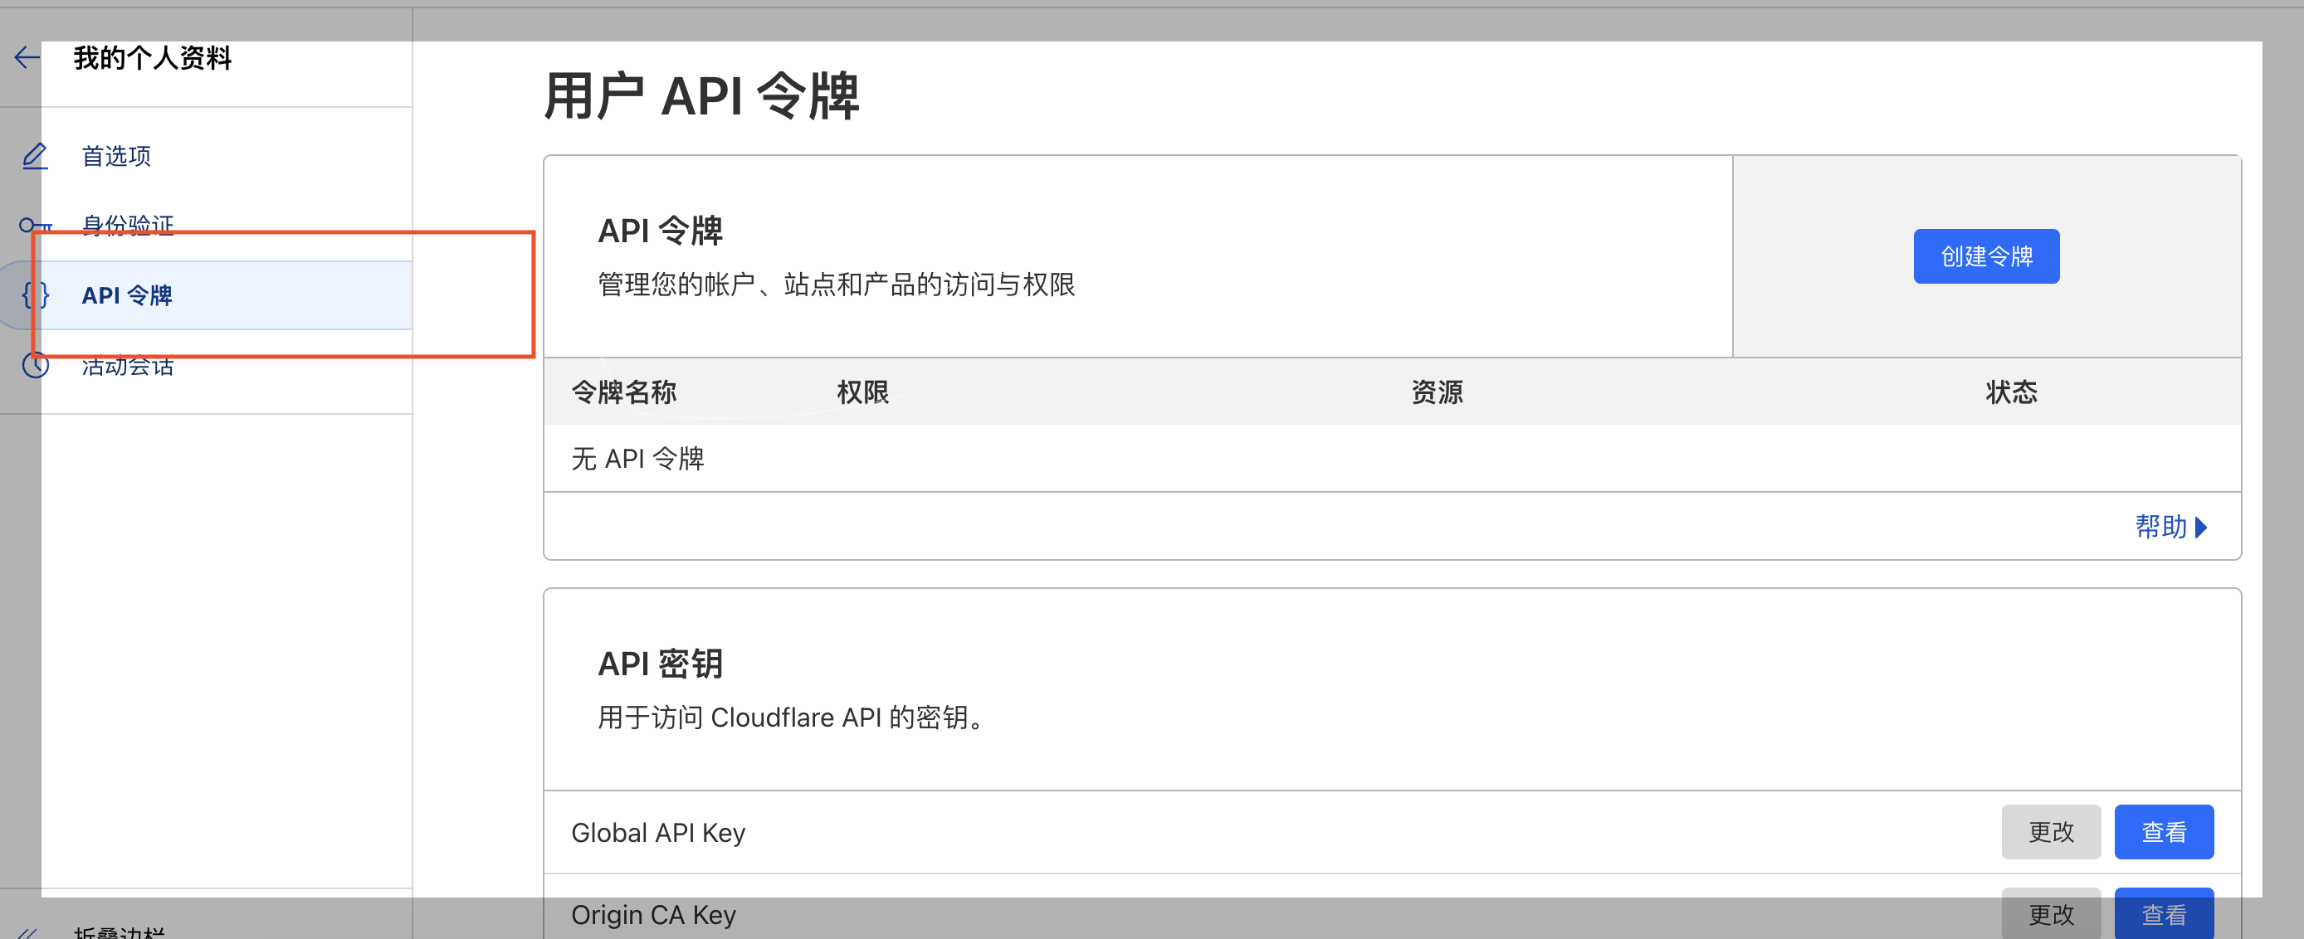Click the pencil icon beside 首选项
The height and width of the screenshot is (939, 2304).
pos(35,157)
